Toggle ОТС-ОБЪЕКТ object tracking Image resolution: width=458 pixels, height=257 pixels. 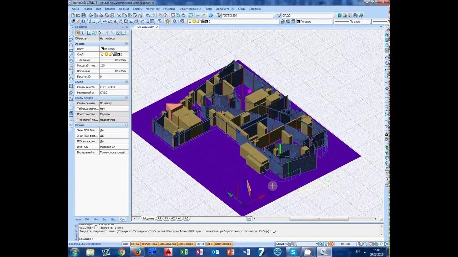click(167, 244)
